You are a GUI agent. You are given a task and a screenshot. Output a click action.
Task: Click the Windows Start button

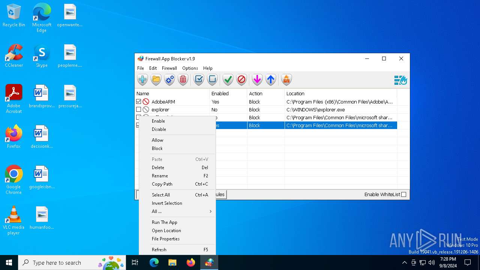[9, 262]
